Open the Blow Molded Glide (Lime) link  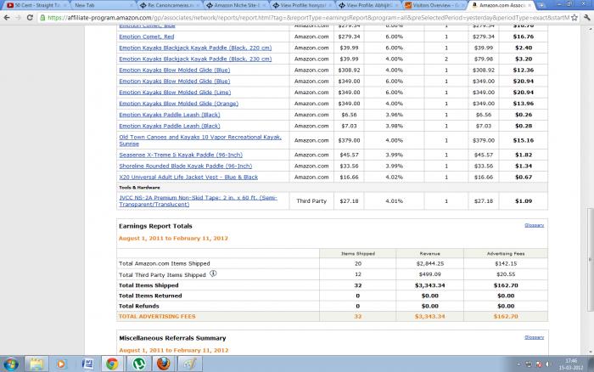click(x=175, y=92)
